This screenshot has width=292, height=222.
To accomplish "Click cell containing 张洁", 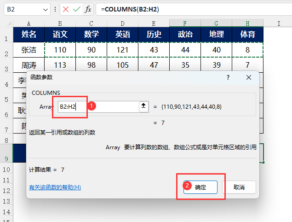I will tap(29, 50).
